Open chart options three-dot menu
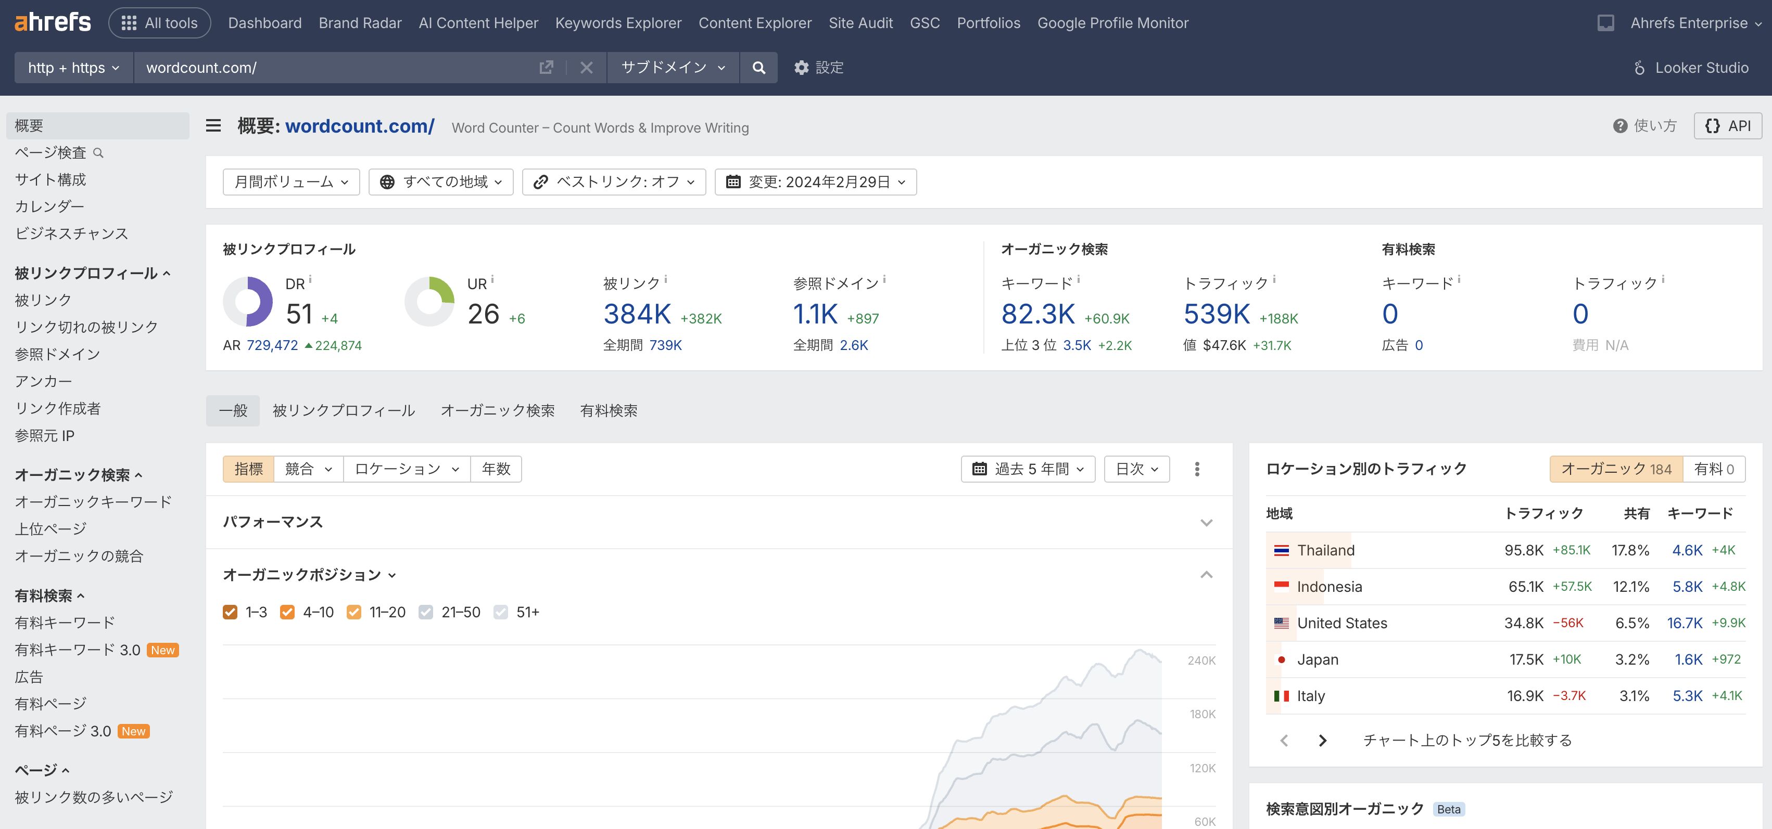The height and width of the screenshot is (829, 1772). [x=1197, y=469]
